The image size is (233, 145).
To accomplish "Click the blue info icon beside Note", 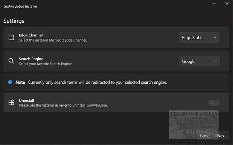I will (x=10, y=82).
